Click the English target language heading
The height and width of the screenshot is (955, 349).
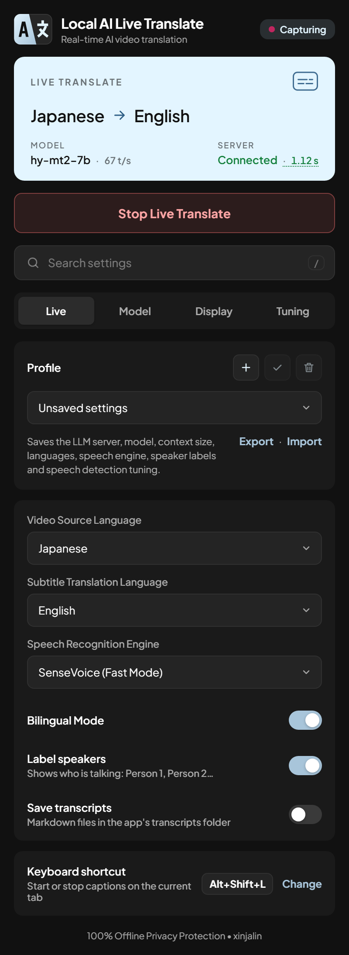click(x=162, y=116)
